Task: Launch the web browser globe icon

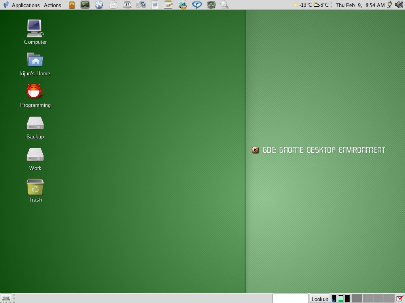Action: (x=99, y=5)
